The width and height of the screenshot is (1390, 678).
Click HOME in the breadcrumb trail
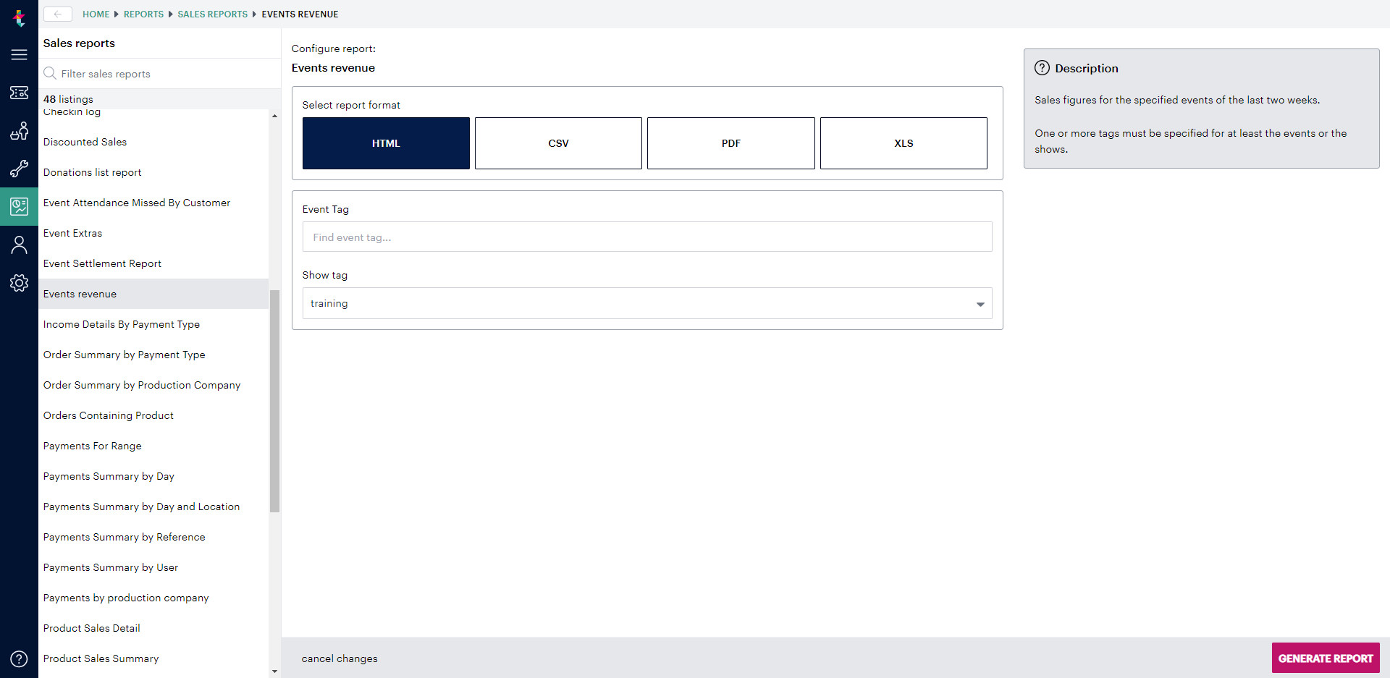tap(96, 14)
